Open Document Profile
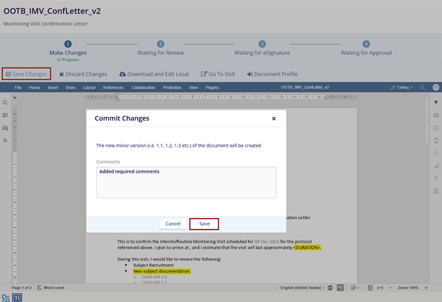 pyautogui.click(x=272, y=74)
